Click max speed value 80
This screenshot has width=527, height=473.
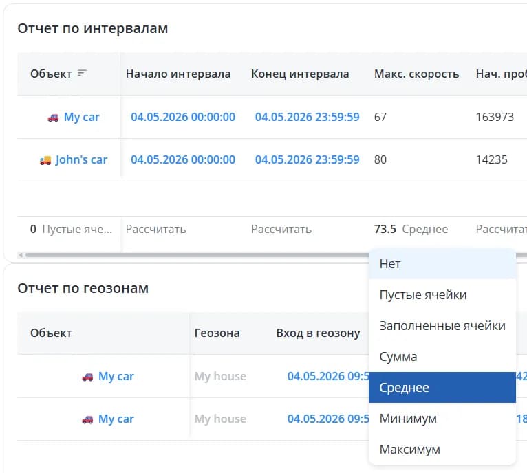click(380, 159)
